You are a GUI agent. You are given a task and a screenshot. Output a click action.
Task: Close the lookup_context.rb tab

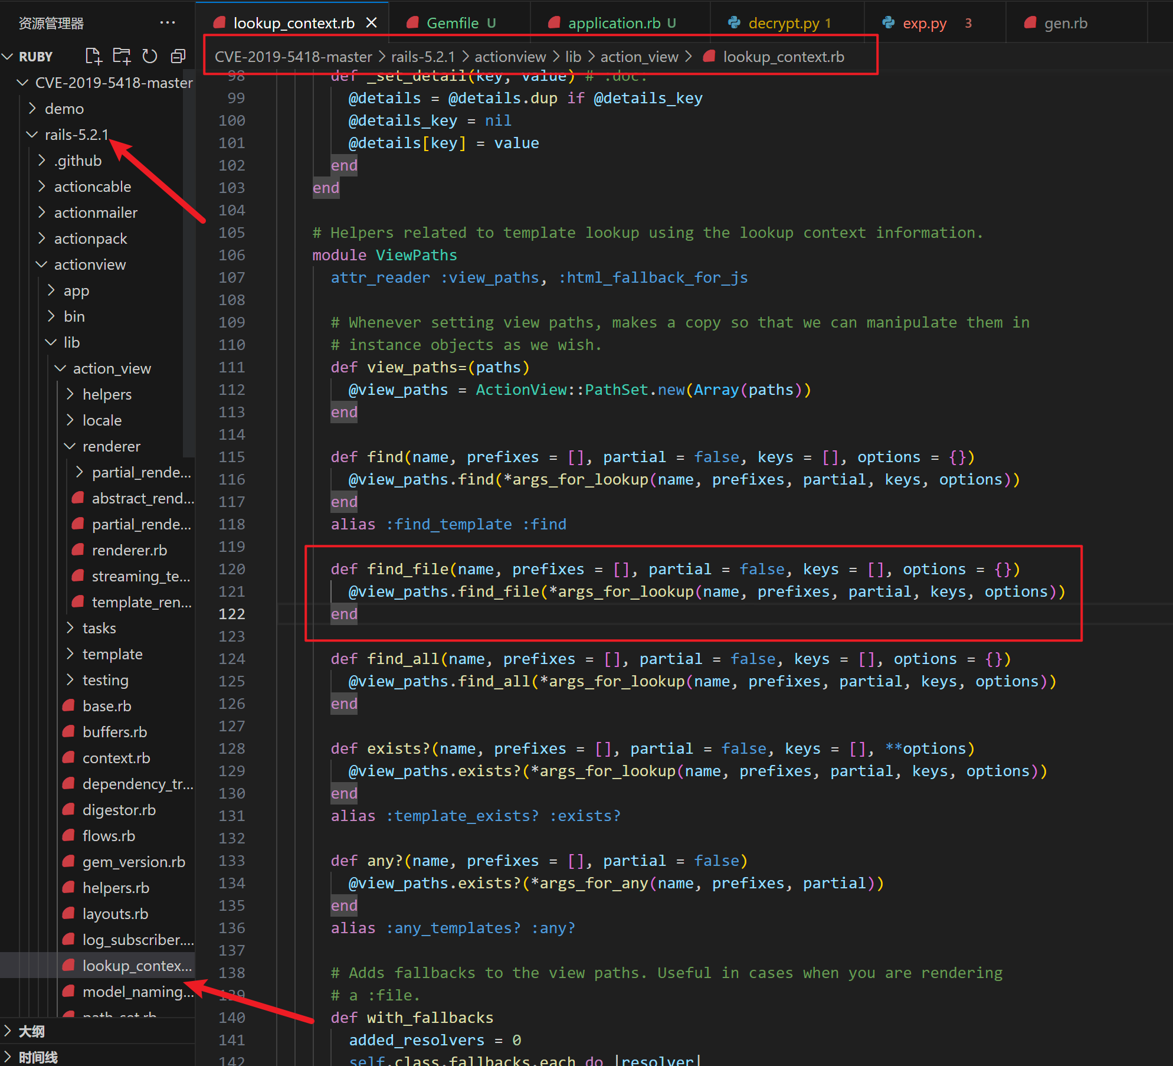pos(372,23)
